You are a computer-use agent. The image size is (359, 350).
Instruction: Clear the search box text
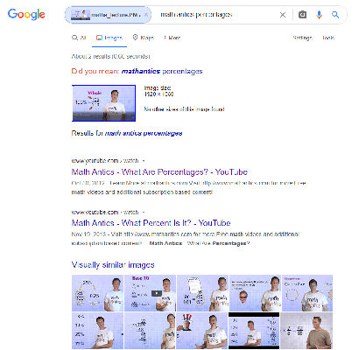click(283, 15)
